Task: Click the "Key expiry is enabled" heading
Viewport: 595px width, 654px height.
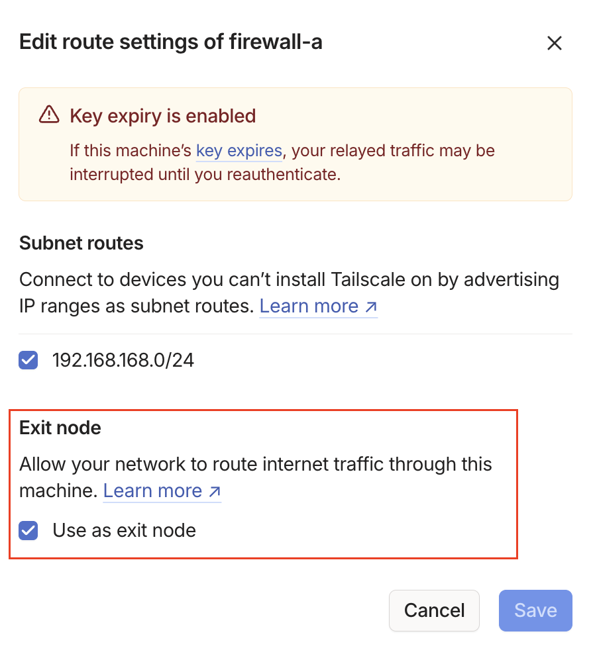Action: pyautogui.click(x=163, y=116)
